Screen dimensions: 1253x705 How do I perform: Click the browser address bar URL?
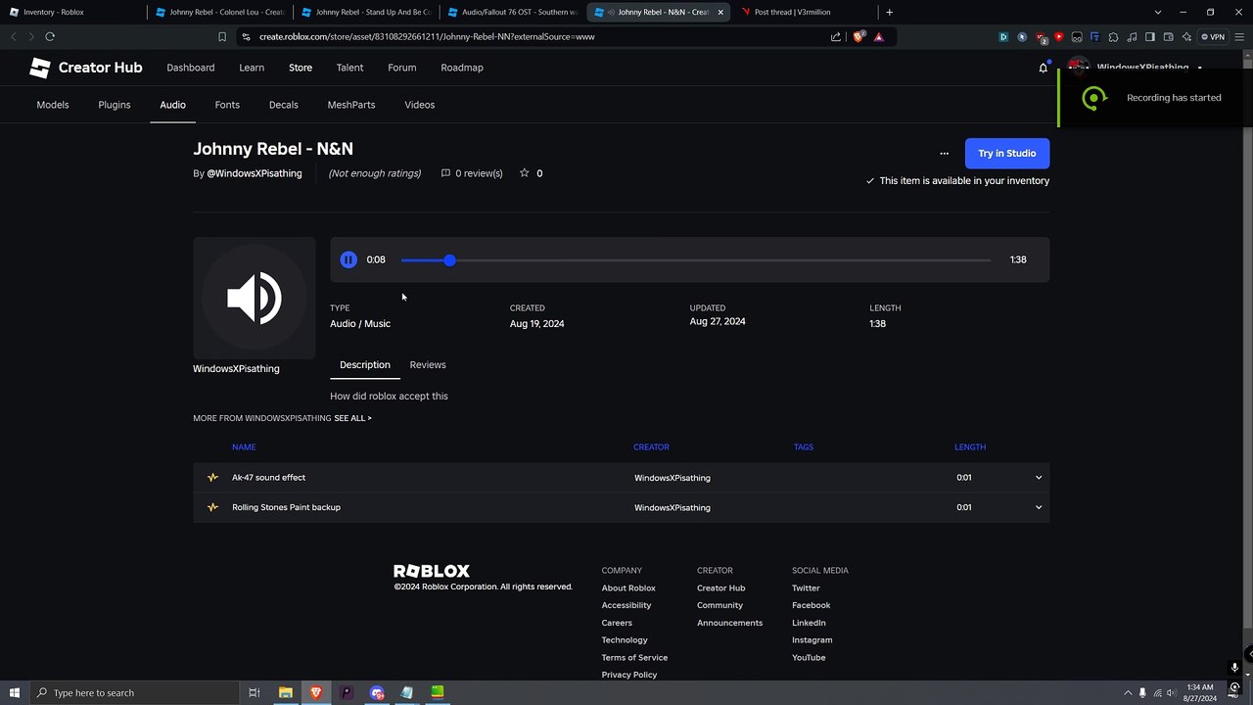(x=427, y=37)
